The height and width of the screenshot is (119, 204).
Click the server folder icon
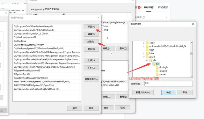(x=157, y=74)
